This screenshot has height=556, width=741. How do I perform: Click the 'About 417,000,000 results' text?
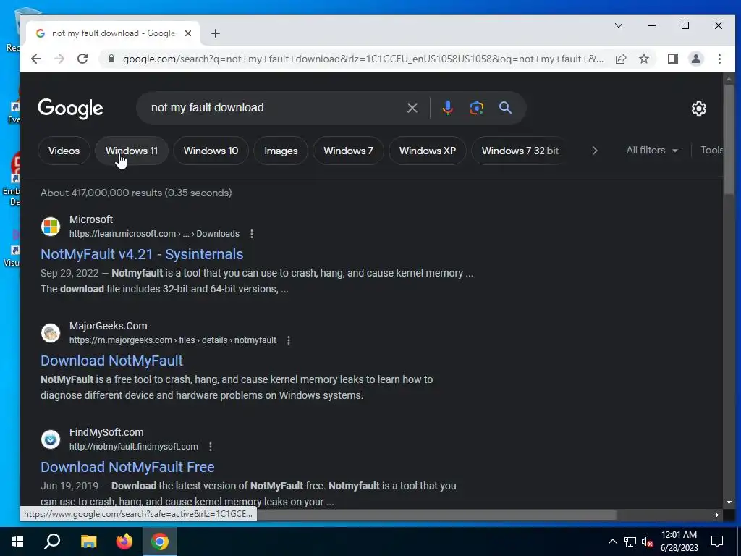(x=136, y=193)
